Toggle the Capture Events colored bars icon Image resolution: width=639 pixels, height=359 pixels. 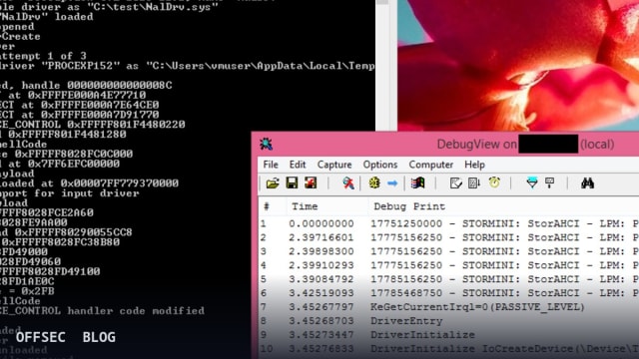tap(417, 183)
